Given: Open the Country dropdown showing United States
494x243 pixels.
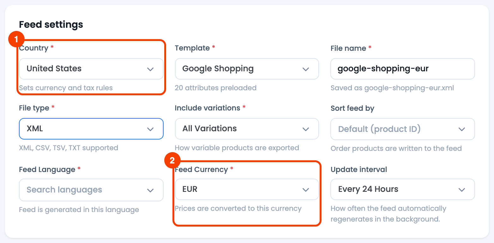Looking at the screenshot, I should click(91, 69).
